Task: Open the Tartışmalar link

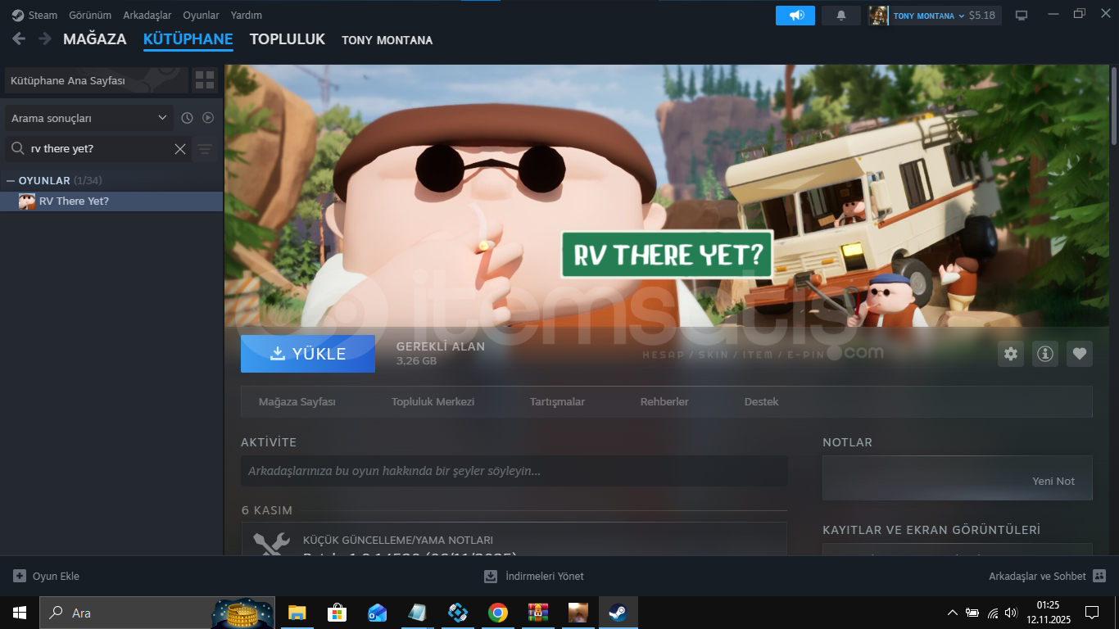Action: pyautogui.click(x=557, y=402)
